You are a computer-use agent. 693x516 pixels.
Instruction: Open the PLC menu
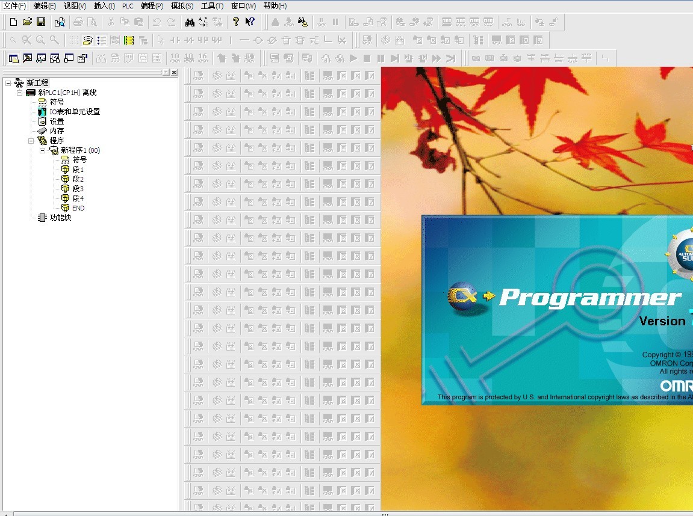click(128, 6)
